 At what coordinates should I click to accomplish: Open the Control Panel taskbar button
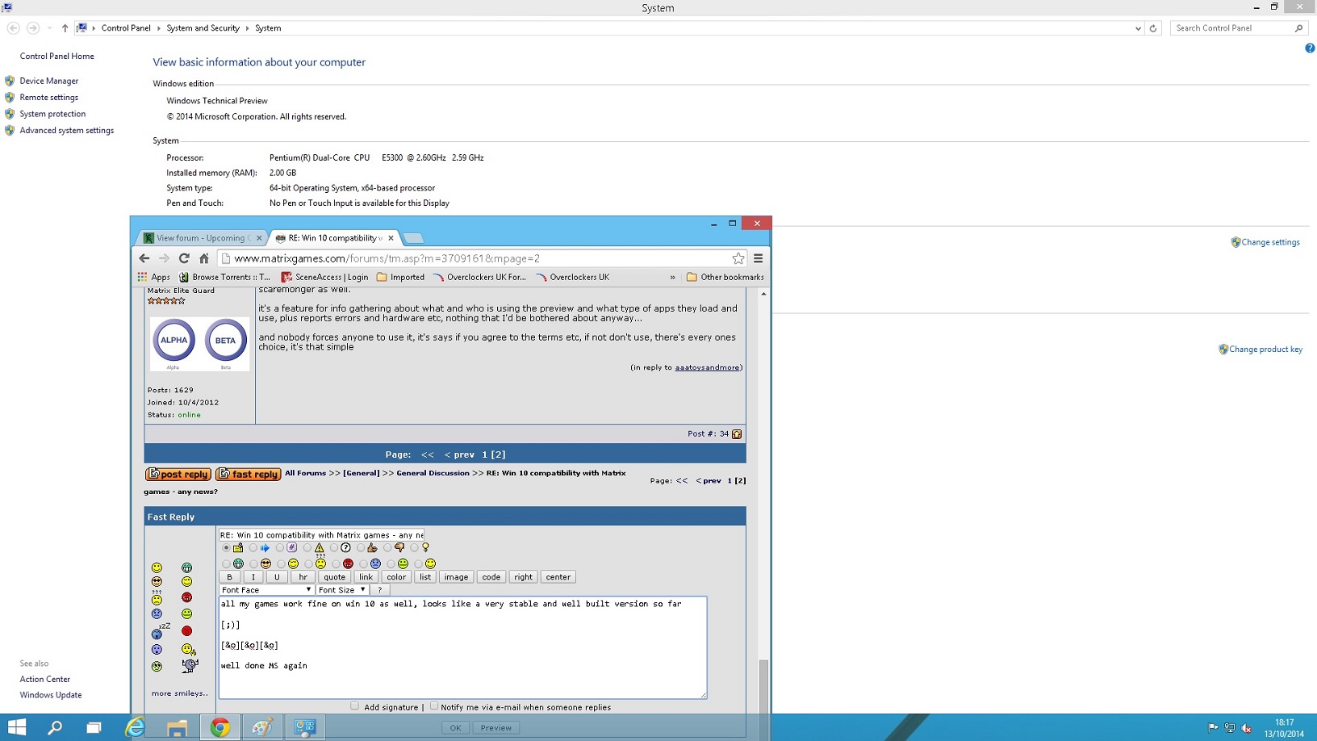coord(305,727)
